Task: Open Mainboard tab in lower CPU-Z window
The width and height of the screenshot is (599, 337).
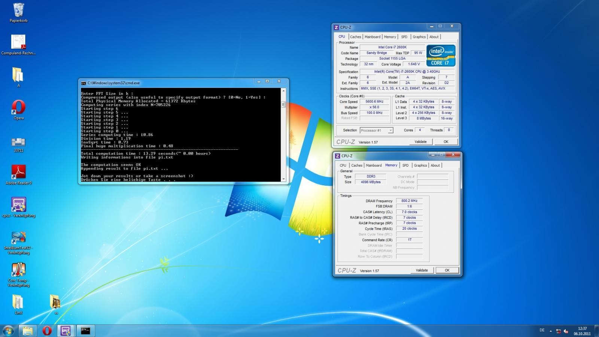Action: tap(374, 165)
